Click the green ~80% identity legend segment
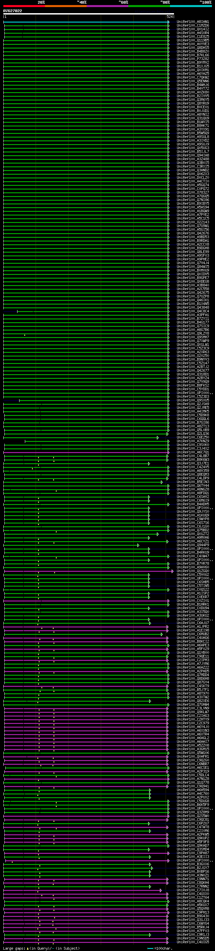The image size is (215, 951). pyautogui.click(x=149, y=6)
